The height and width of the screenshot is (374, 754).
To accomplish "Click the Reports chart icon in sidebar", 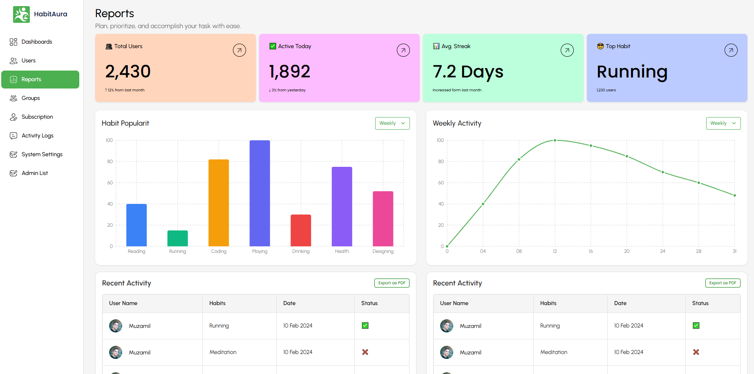I will pos(13,79).
